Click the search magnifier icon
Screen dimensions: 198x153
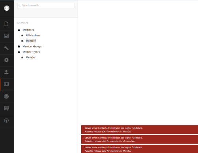click(x=19, y=6)
